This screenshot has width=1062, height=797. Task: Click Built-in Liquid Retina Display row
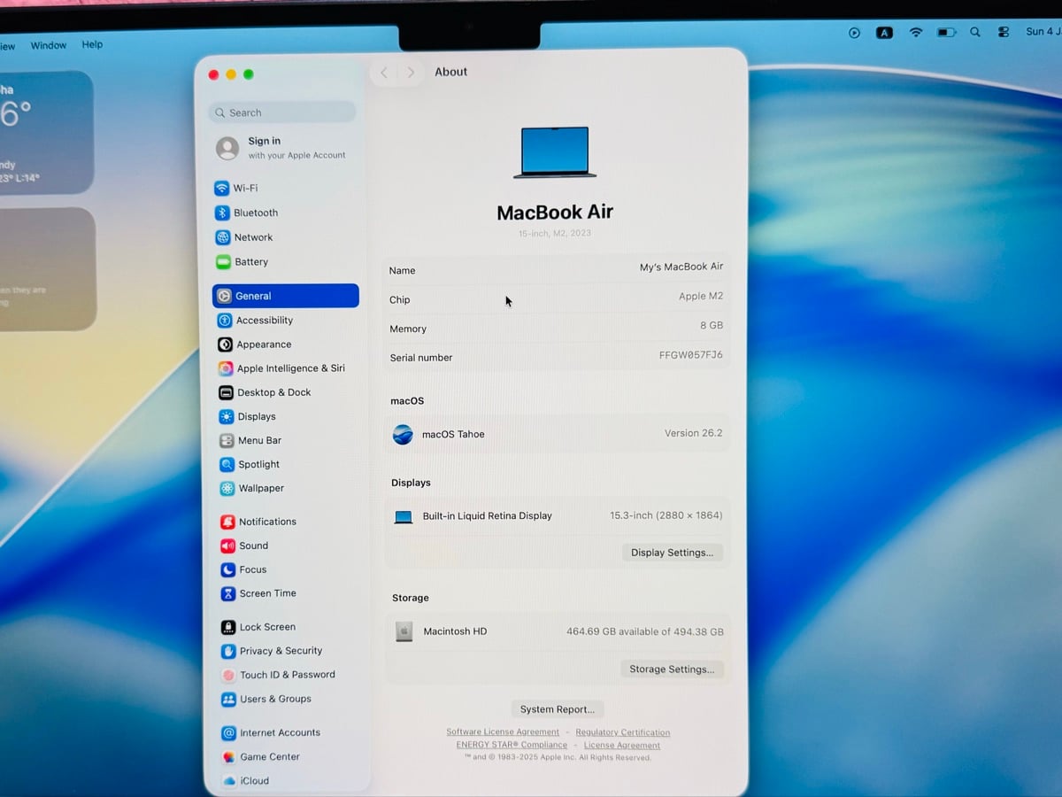[558, 516]
